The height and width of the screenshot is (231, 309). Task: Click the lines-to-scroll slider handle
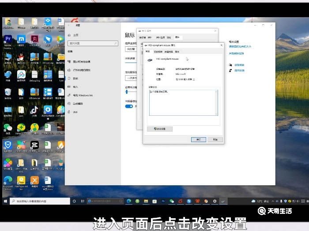pos(127,92)
